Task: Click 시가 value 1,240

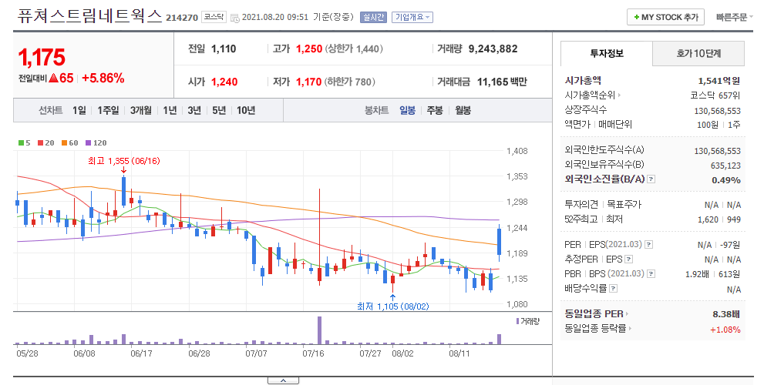Action: (224, 82)
